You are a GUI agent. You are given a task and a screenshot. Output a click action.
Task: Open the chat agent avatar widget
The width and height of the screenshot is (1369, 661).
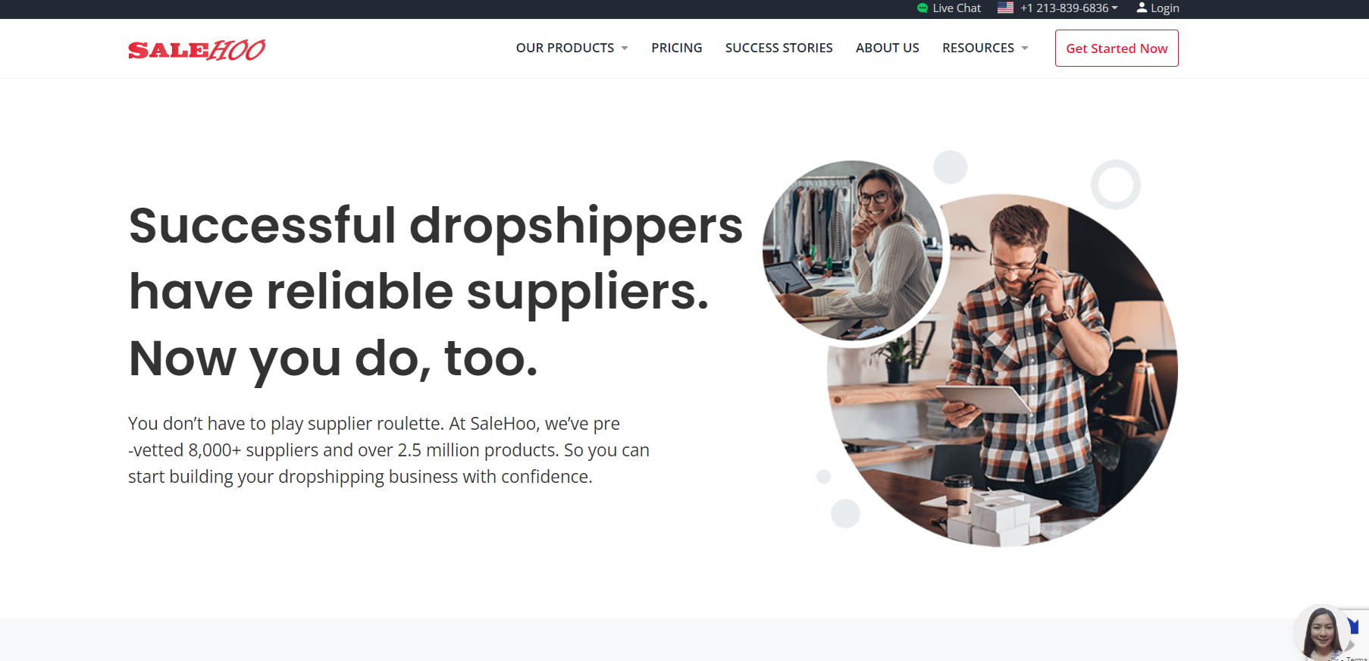click(x=1322, y=634)
